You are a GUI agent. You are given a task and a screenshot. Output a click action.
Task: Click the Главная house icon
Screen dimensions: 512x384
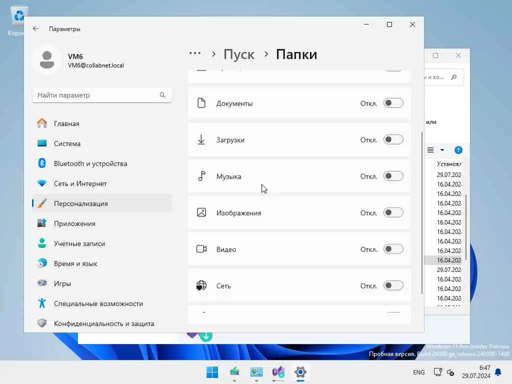(x=42, y=123)
